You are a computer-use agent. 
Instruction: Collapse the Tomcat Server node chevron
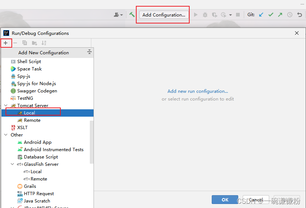tap(6, 105)
